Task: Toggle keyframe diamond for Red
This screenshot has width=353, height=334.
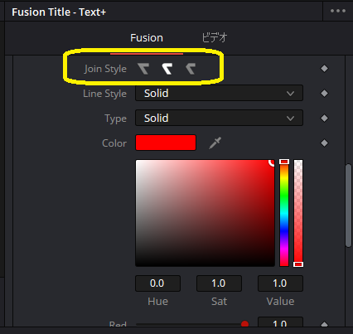Action: pos(324,324)
